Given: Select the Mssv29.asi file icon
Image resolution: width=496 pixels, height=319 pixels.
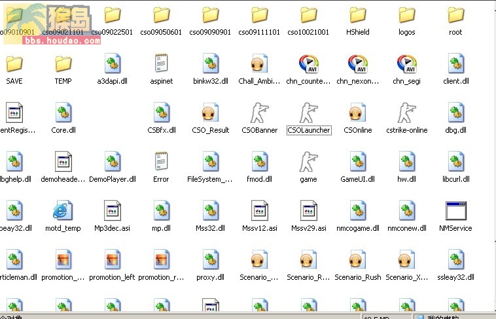Looking at the screenshot, I should pyautogui.click(x=308, y=211).
